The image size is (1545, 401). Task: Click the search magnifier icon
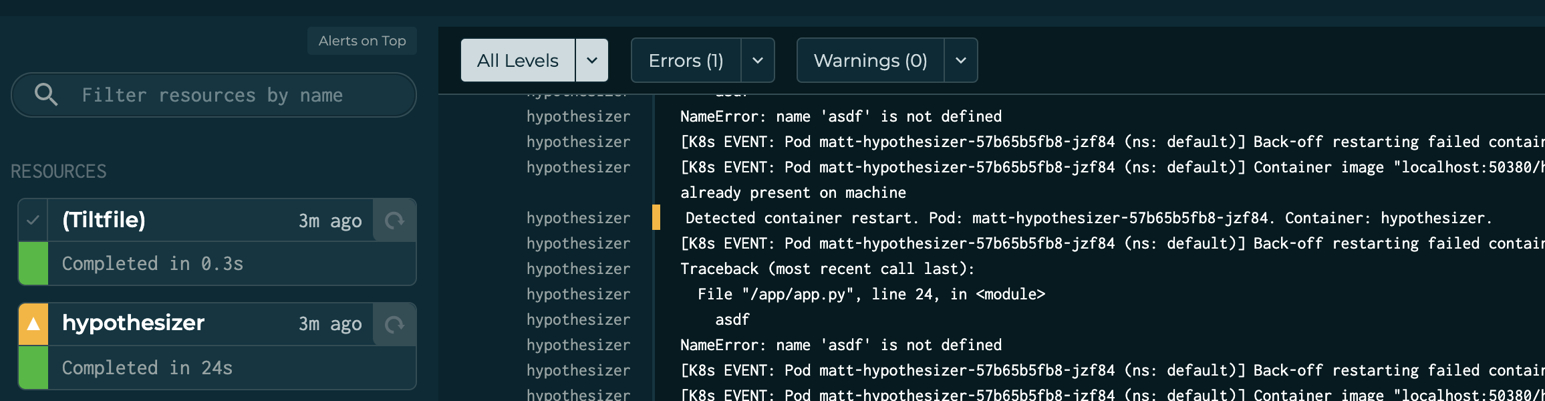click(x=45, y=94)
